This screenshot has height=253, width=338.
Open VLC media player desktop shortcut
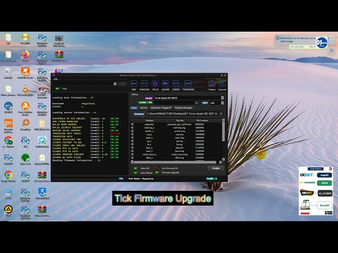pyautogui.click(x=25, y=90)
